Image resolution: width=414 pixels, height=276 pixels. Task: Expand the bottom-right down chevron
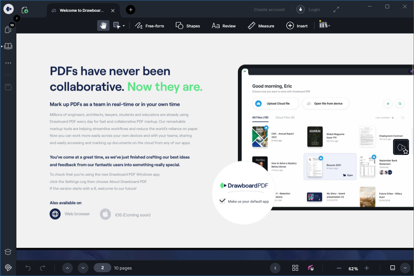click(x=405, y=268)
